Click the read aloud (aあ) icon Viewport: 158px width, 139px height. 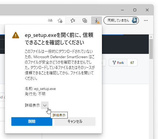pyautogui.click(x=50, y=20)
